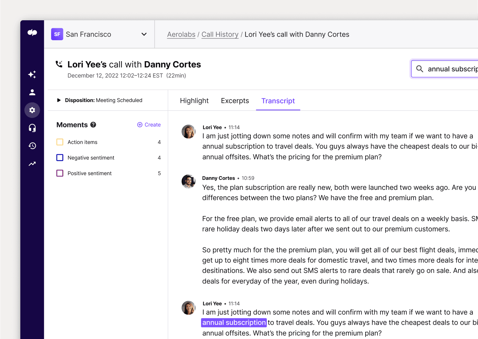Toggle the Positive sentiment checkbox

pos(60,173)
